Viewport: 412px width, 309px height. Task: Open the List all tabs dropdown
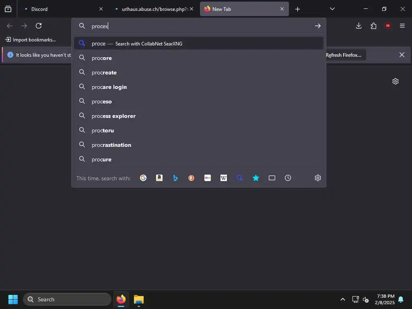(332, 9)
